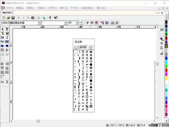Insert the ∑ symbol from the code table
The width and height of the screenshot is (169, 127).
[79, 110]
